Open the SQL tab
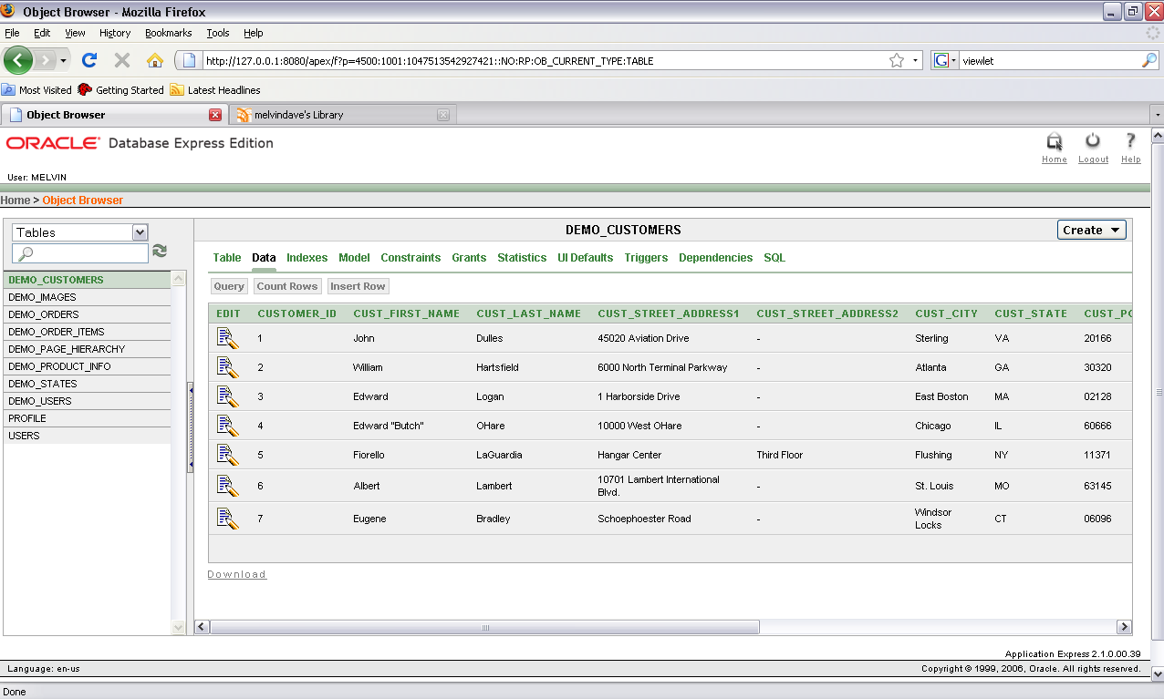 pos(774,258)
